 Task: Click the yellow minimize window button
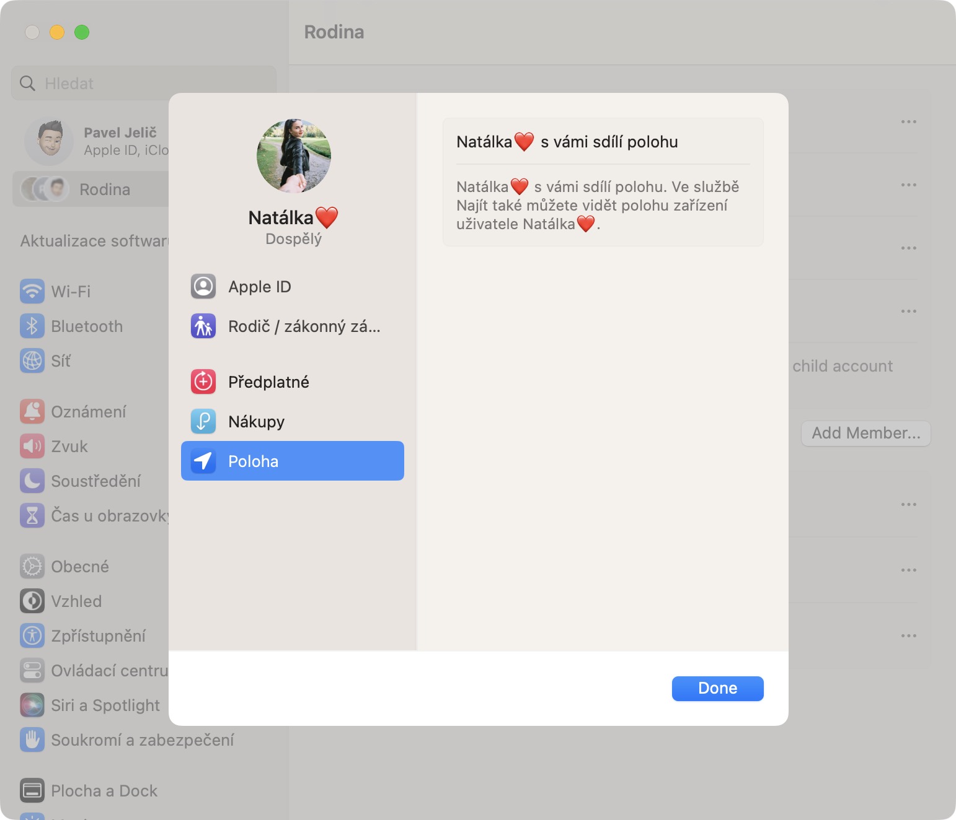(x=57, y=32)
